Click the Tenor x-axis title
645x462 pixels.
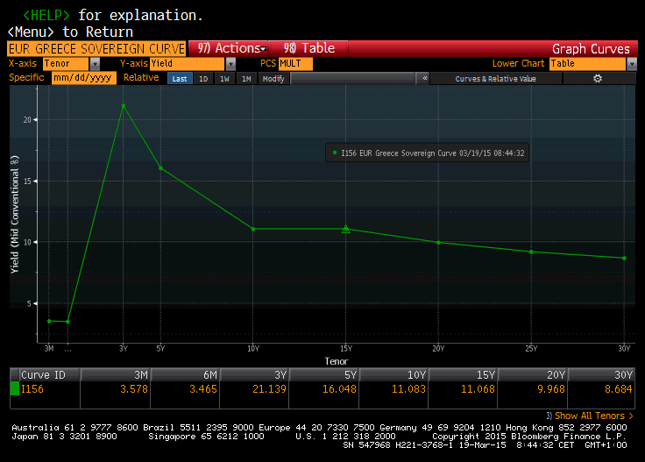[x=337, y=361]
